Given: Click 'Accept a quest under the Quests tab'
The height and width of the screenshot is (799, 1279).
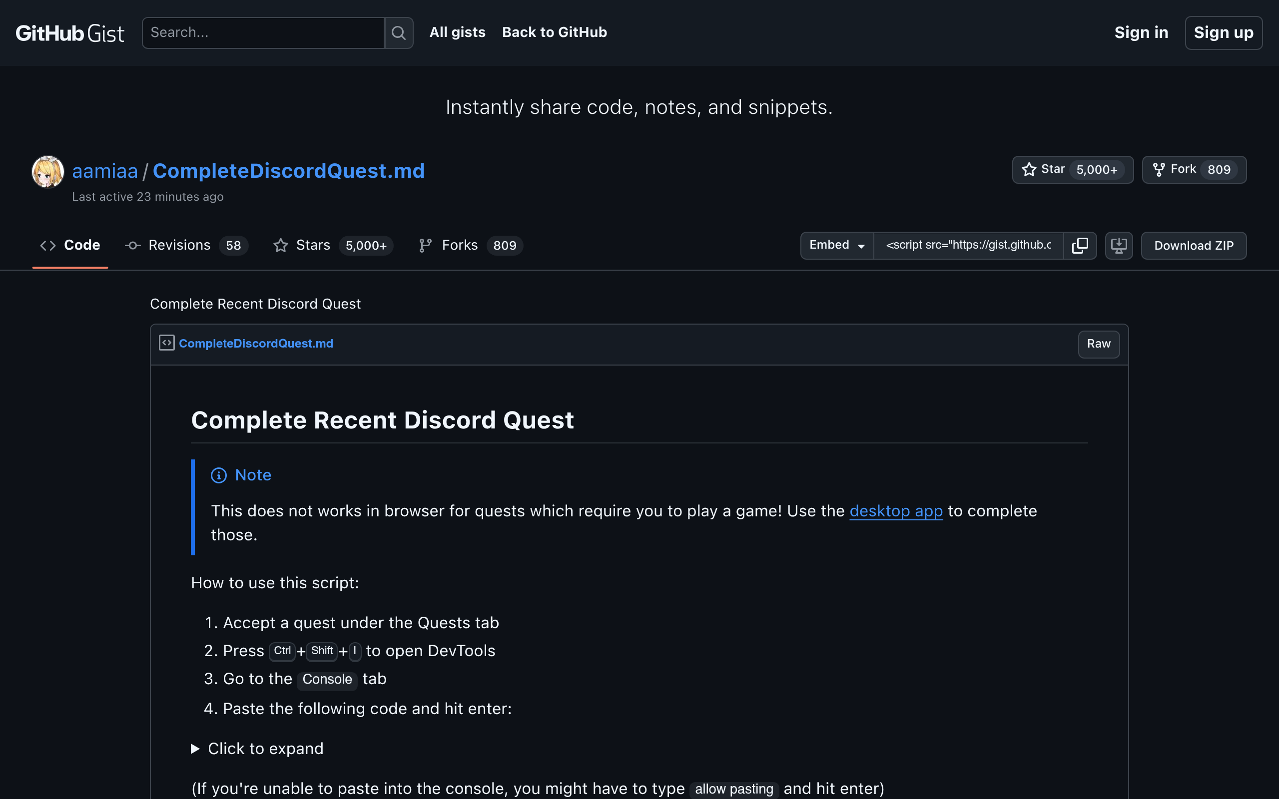Looking at the screenshot, I should coord(360,623).
